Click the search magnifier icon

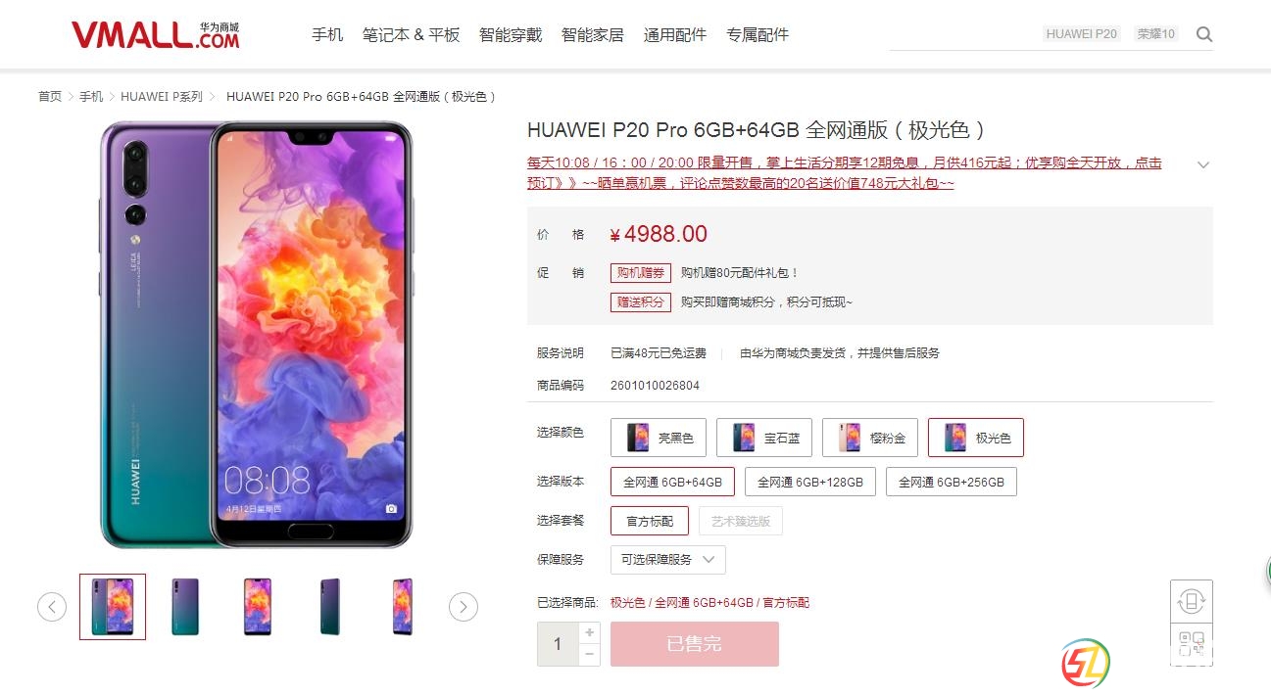point(1204,34)
